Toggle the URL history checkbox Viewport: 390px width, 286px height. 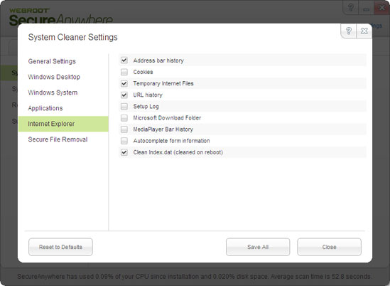point(124,95)
